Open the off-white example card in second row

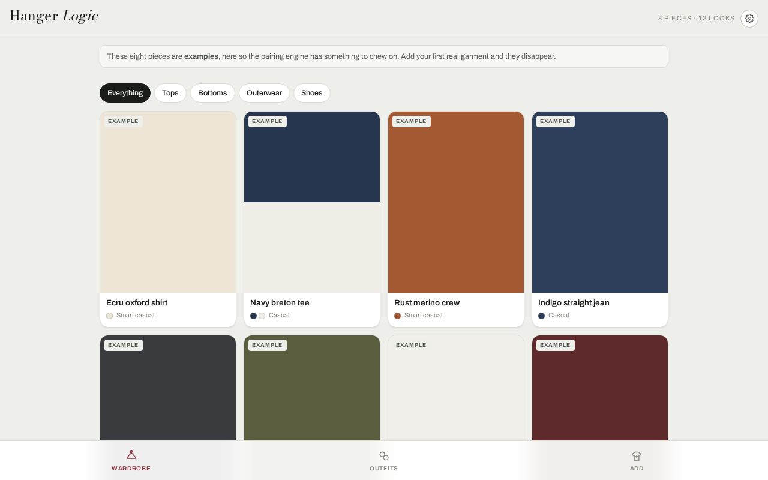(456, 388)
